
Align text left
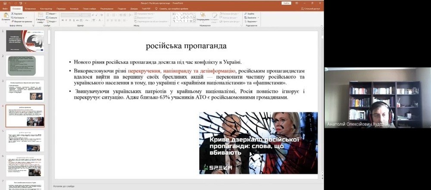pyautogui.click(x=108, y=20)
